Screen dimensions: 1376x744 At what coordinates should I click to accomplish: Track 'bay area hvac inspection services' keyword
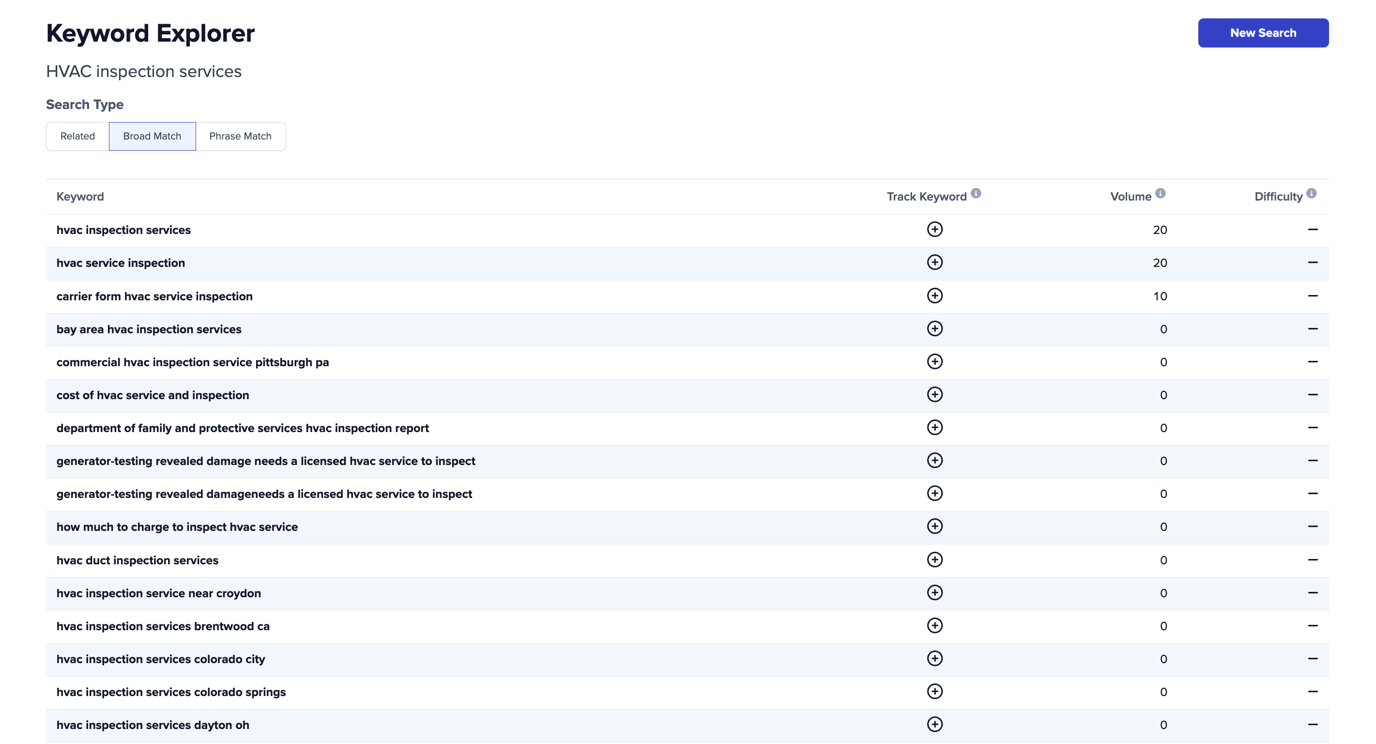(934, 329)
